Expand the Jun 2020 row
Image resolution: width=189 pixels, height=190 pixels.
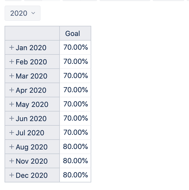(12, 118)
